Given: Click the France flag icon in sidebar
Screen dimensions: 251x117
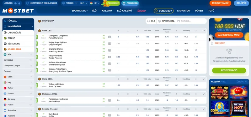Looking at the screenshot, I should click(5, 105).
